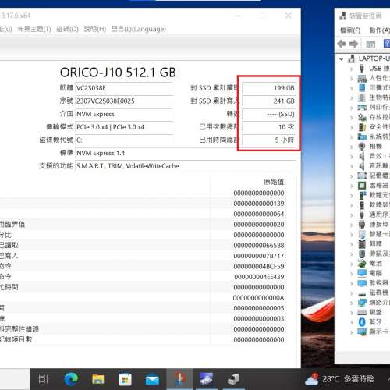
Task: Click the drive letter field C:
Action: (x=124, y=140)
